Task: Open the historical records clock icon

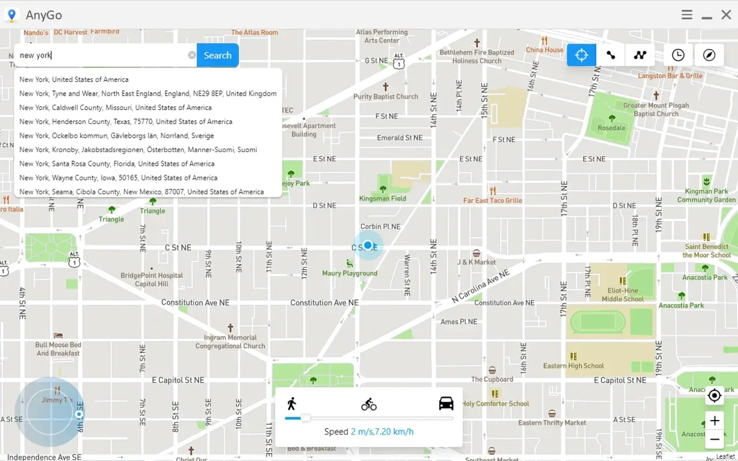Action: coord(676,55)
